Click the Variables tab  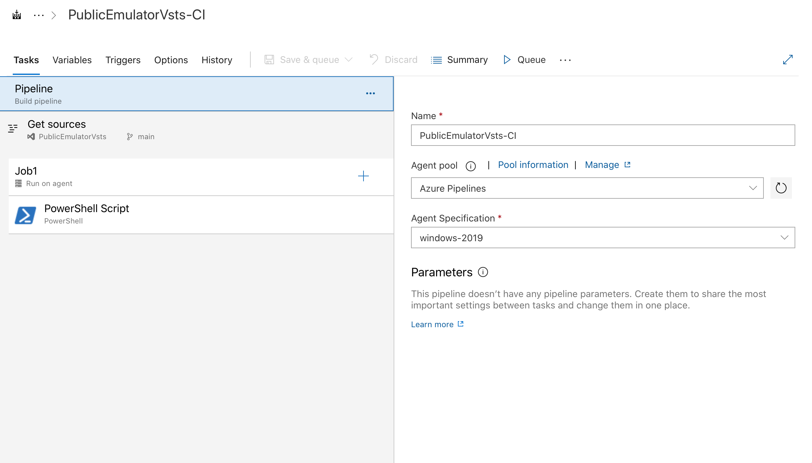coord(72,60)
